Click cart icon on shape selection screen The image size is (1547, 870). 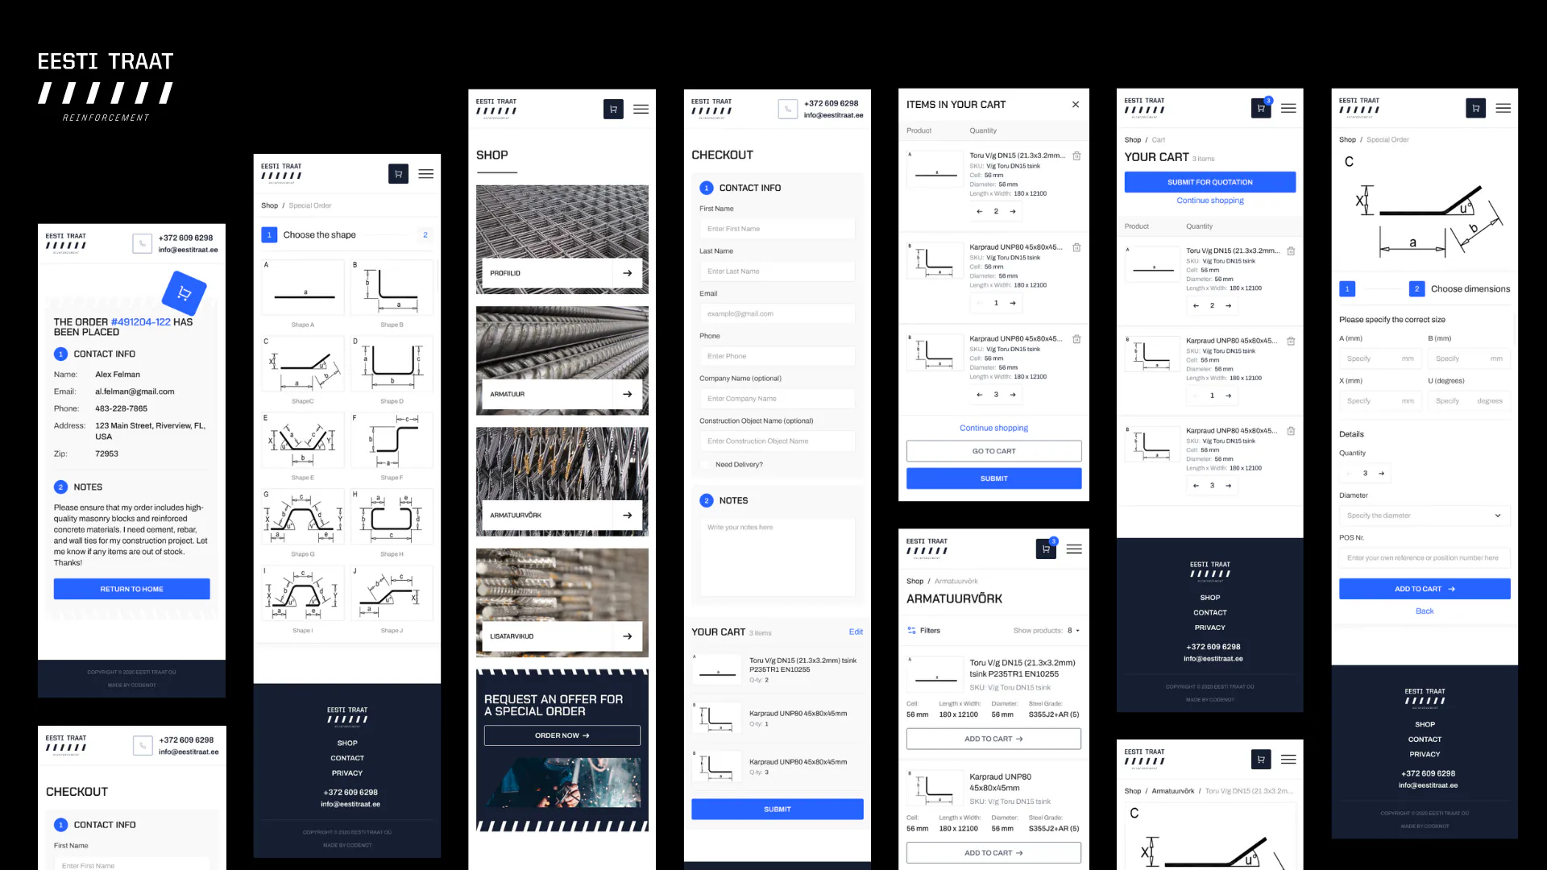click(398, 174)
